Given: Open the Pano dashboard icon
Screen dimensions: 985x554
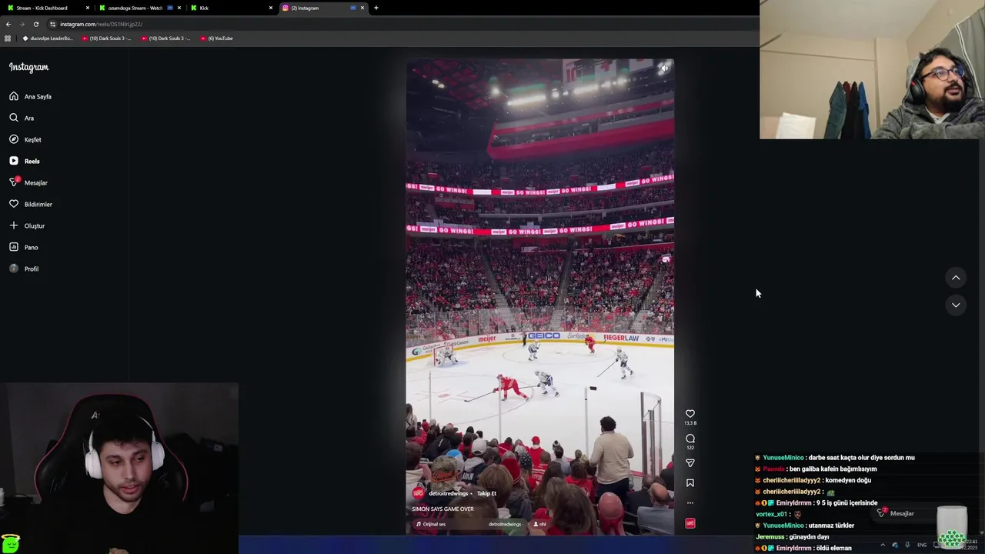Looking at the screenshot, I should [14, 247].
